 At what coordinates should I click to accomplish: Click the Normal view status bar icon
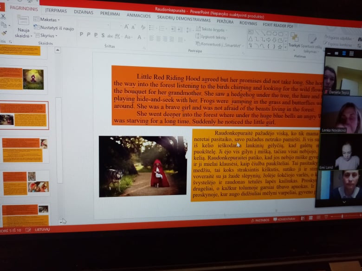303,218
